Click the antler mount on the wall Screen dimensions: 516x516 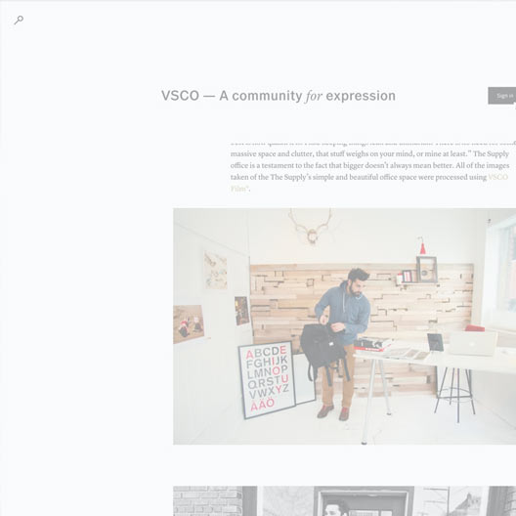311,227
